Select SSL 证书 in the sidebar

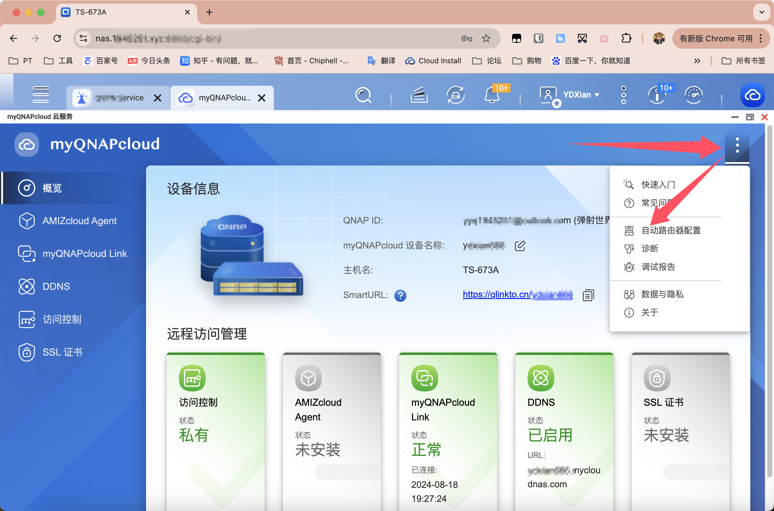coord(73,352)
